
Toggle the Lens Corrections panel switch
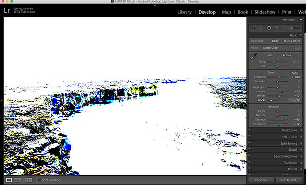249,155
